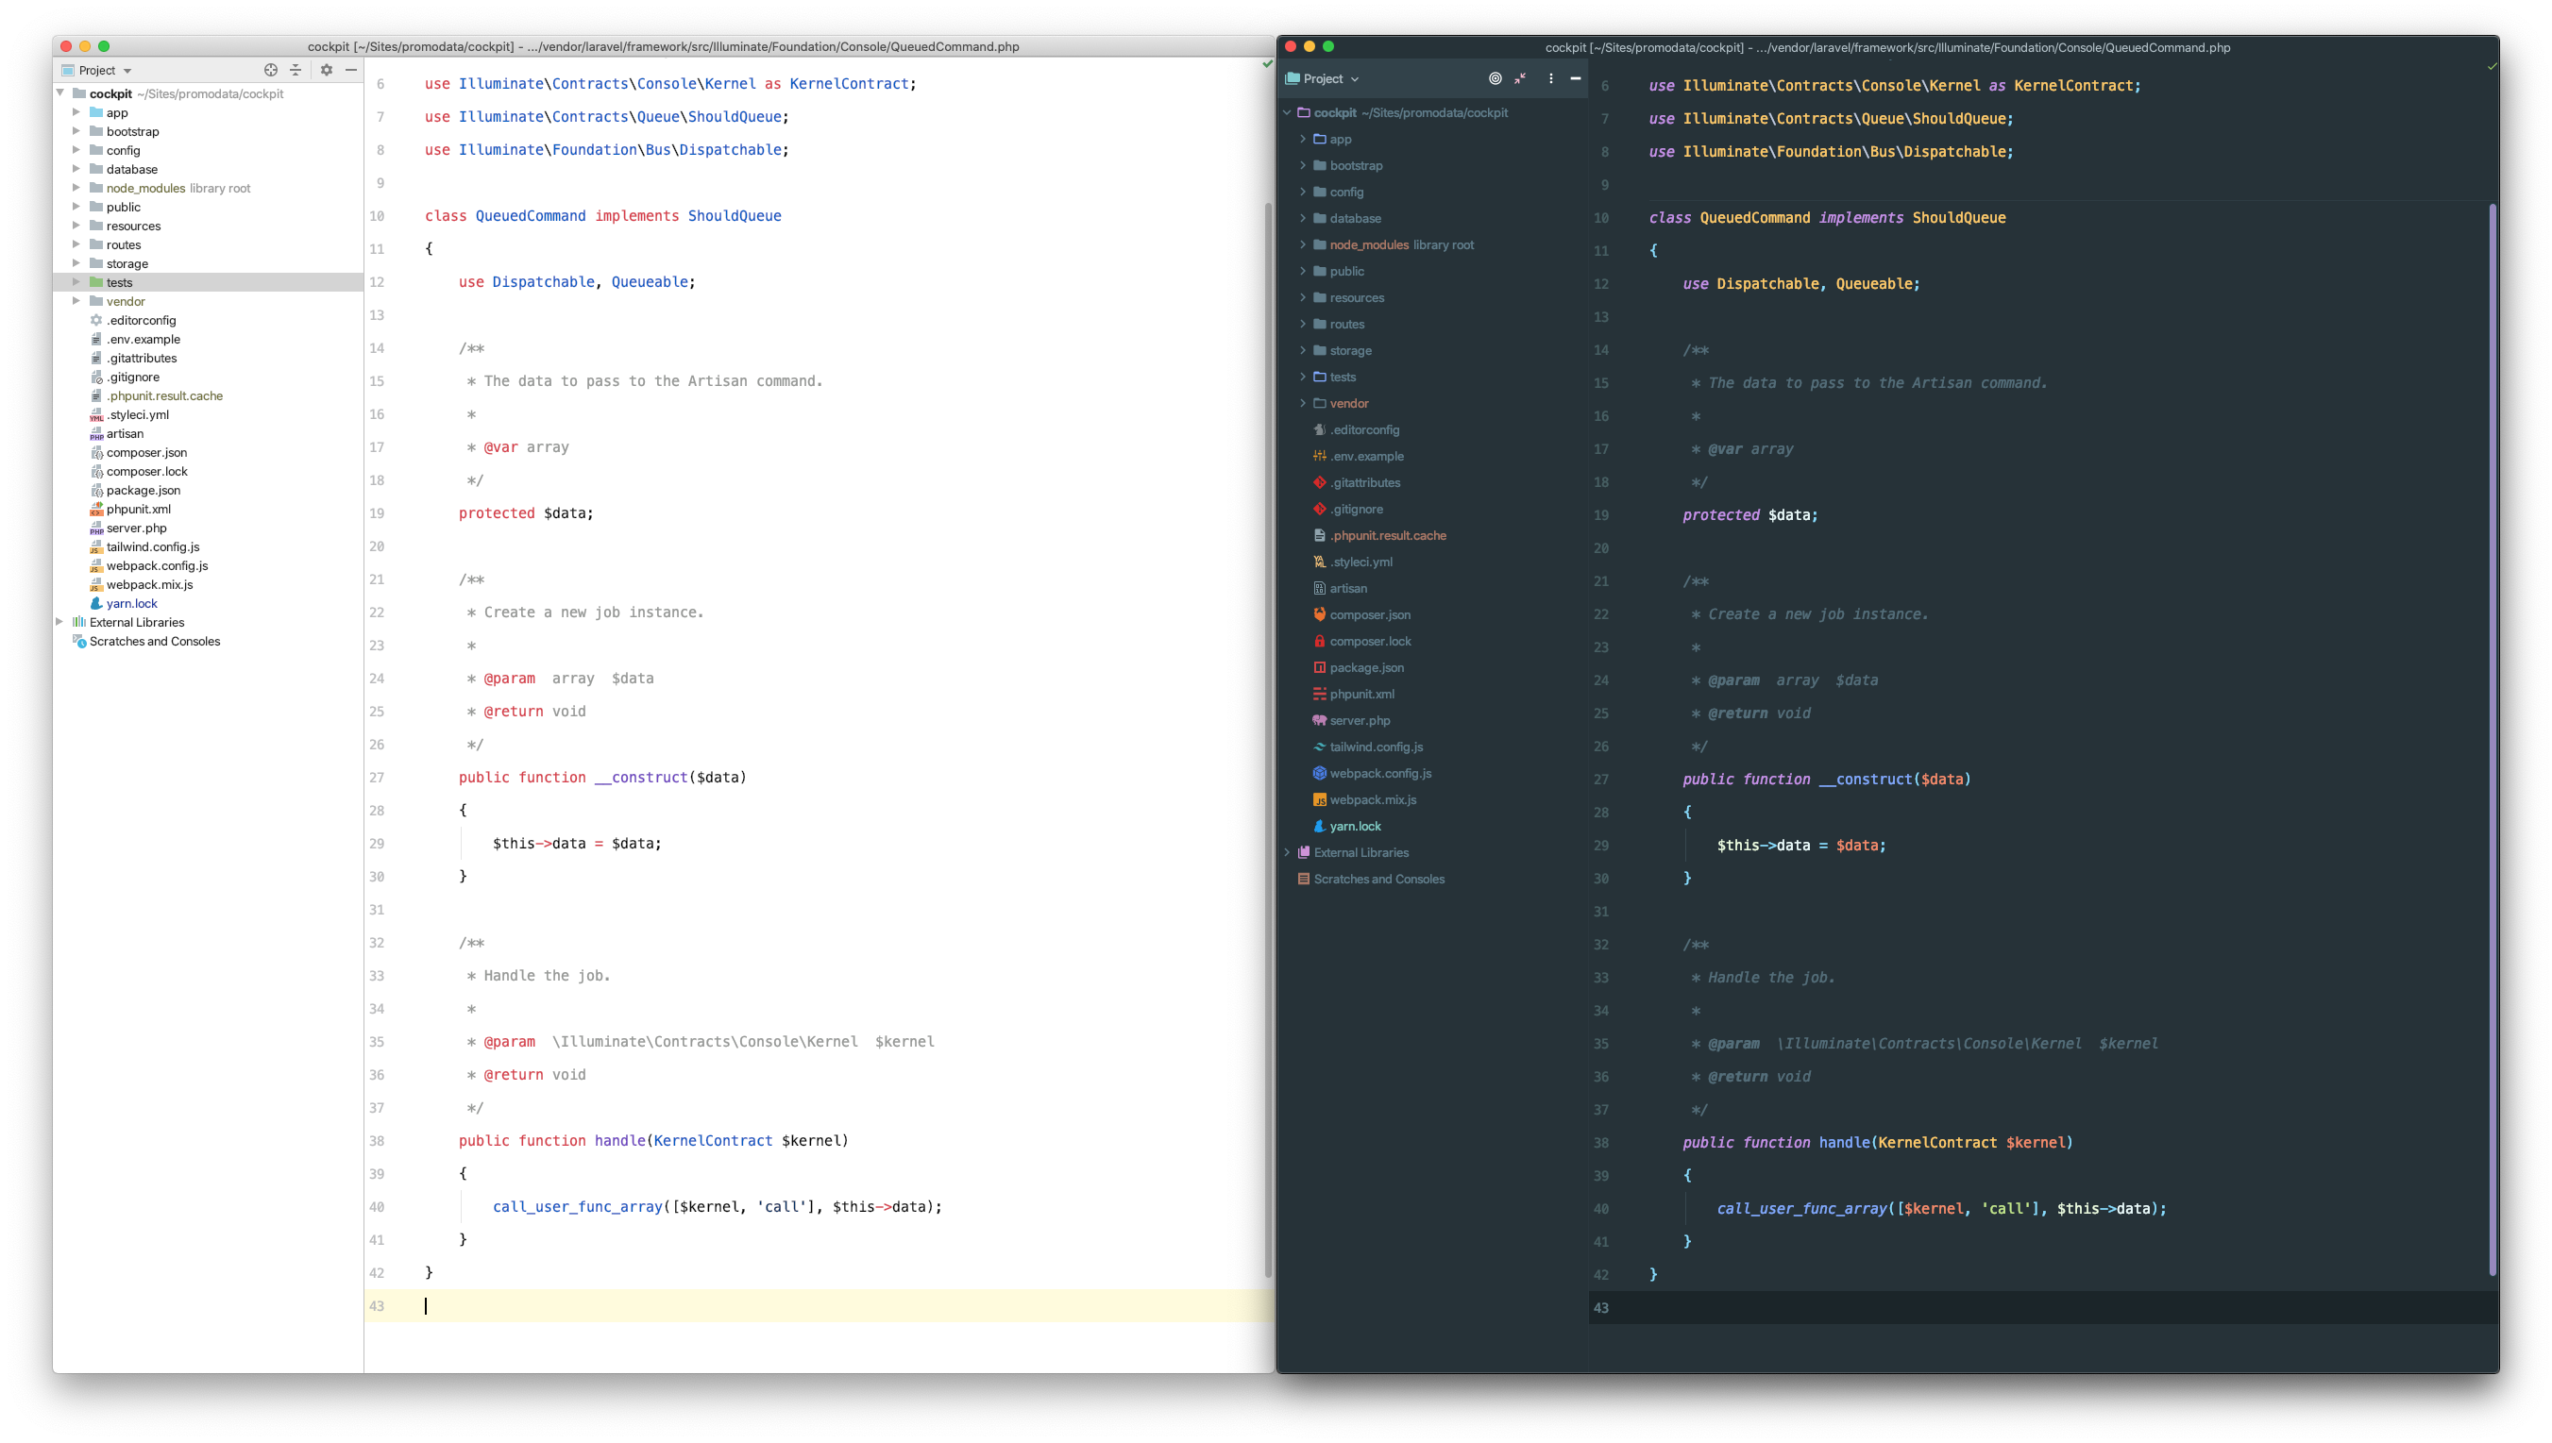Toggle External Libraries visibility in right panel
This screenshot has width=2552, height=1443.
click(x=1297, y=853)
